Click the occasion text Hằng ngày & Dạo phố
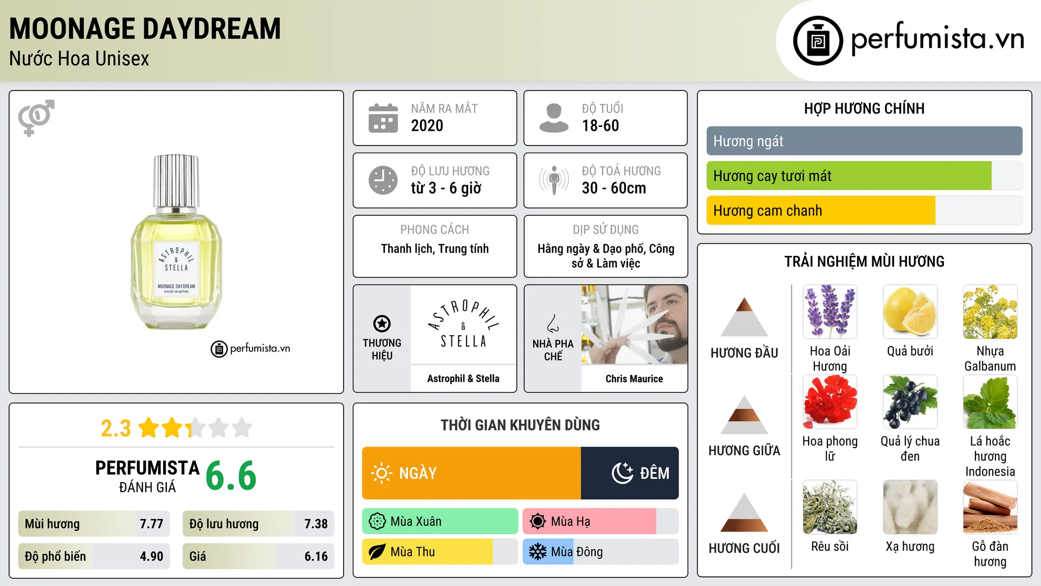The width and height of the screenshot is (1041, 586). coord(592,249)
